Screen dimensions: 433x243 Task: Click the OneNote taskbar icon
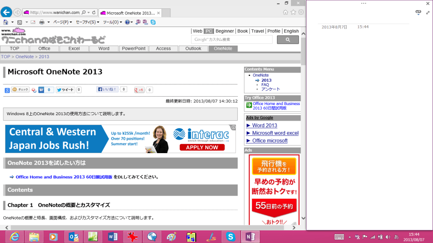tap(250, 237)
